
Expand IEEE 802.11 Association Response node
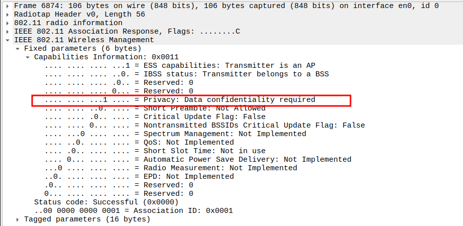pyautogui.click(x=8, y=32)
